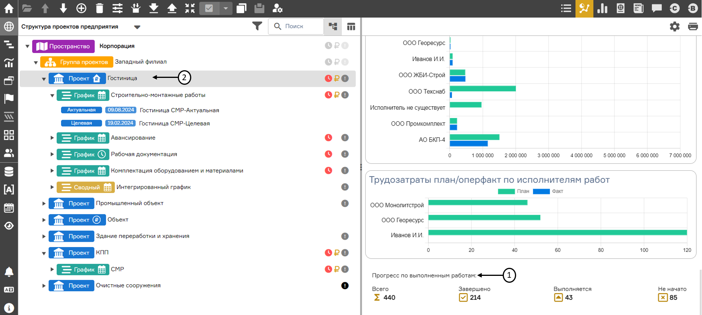Open list view icon in top right
702x315 pixels.
(x=566, y=8)
